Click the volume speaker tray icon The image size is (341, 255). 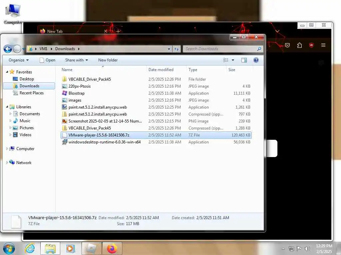(307, 249)
